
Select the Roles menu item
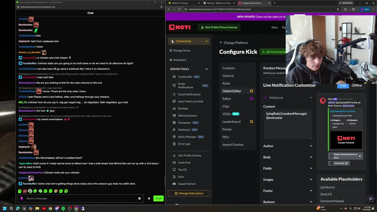[226, 83]
